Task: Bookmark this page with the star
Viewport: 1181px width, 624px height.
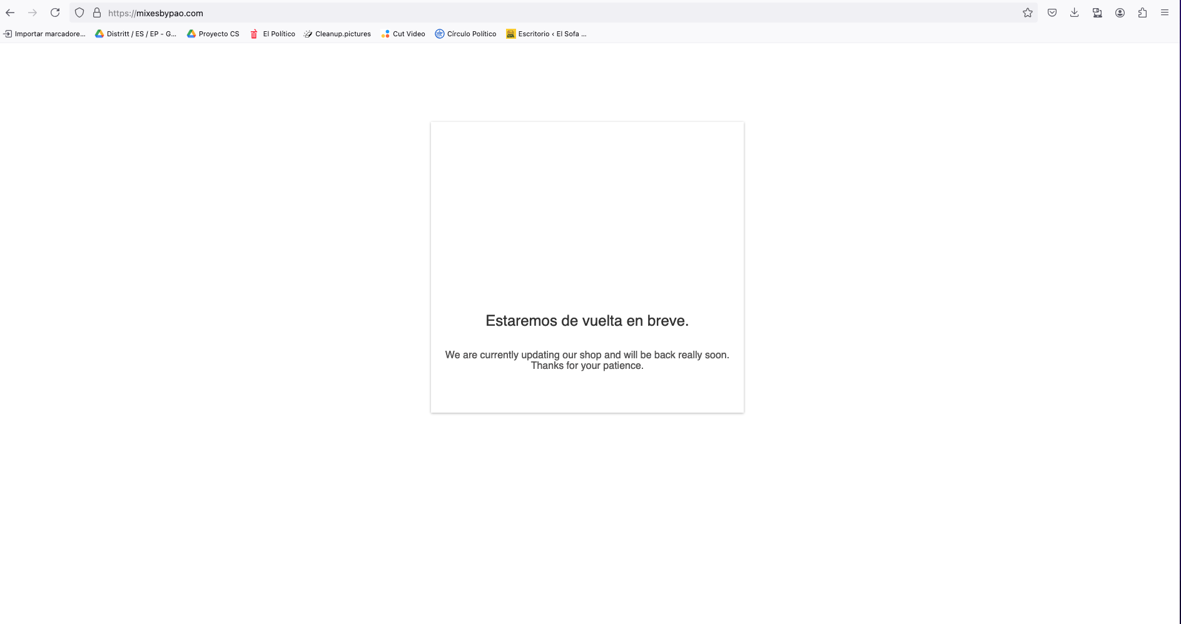Action: click(x=1028, y=13)
